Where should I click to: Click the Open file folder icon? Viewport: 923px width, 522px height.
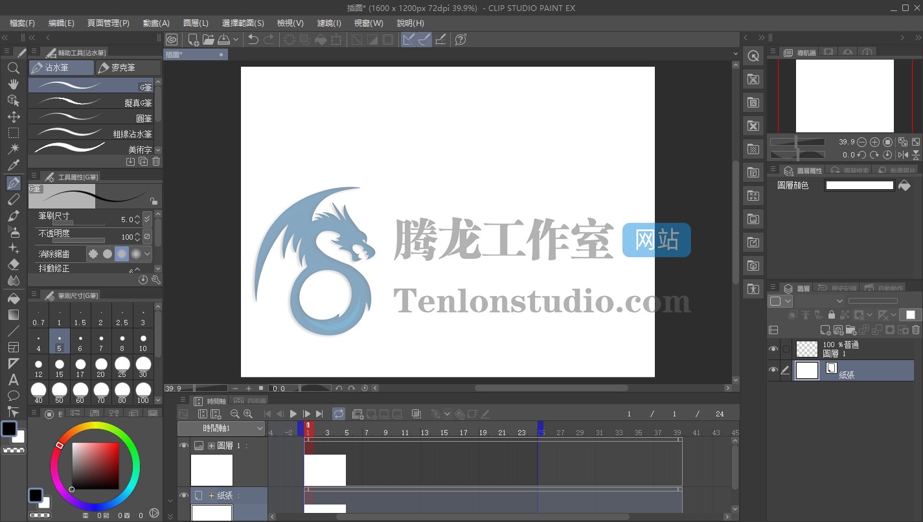click(208, 40)
